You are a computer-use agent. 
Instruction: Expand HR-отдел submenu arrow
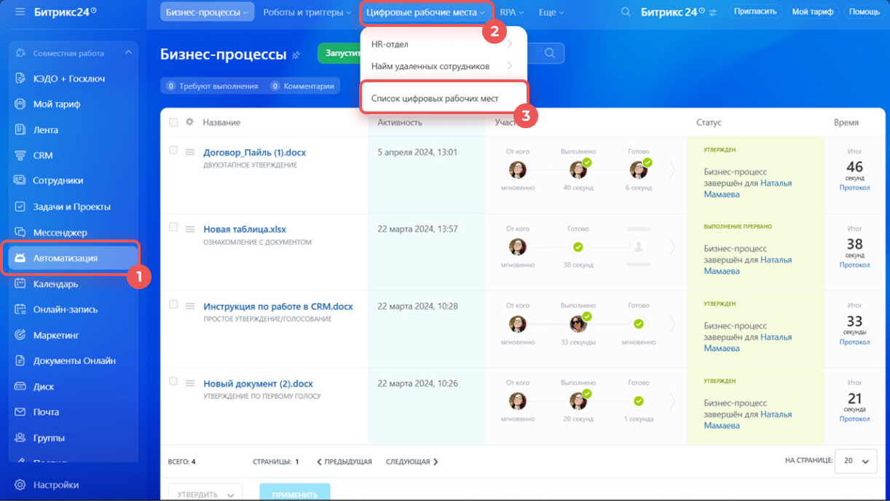click(x=510, y=44)
